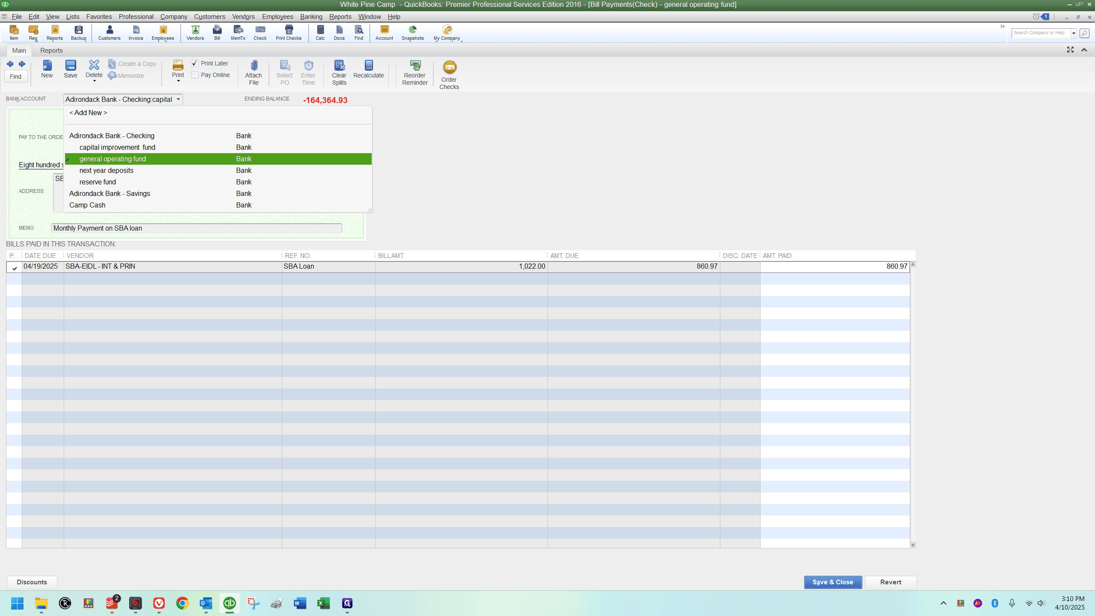Switch to the Reports tab

51,50
